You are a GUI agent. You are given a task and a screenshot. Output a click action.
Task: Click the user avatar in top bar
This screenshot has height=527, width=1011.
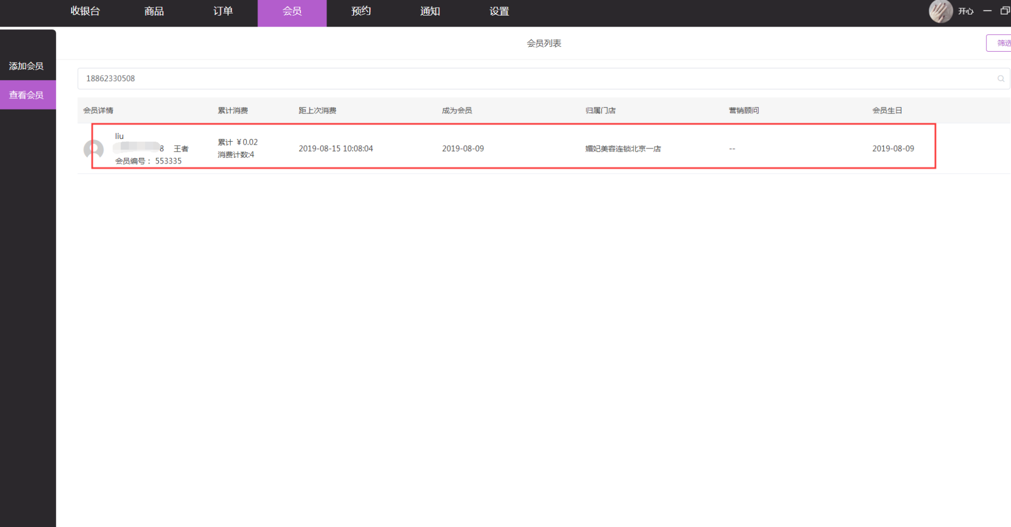tap(940, 11)
